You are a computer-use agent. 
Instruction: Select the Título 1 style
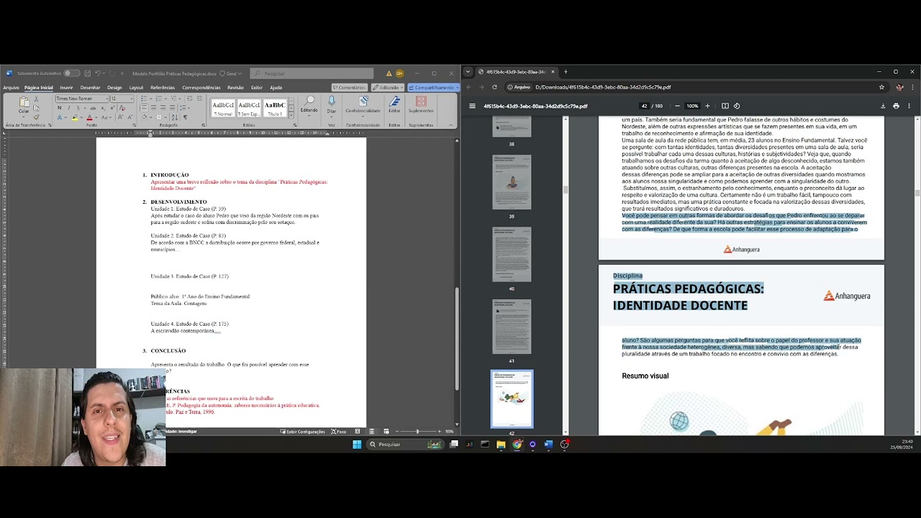pos(275,108)
